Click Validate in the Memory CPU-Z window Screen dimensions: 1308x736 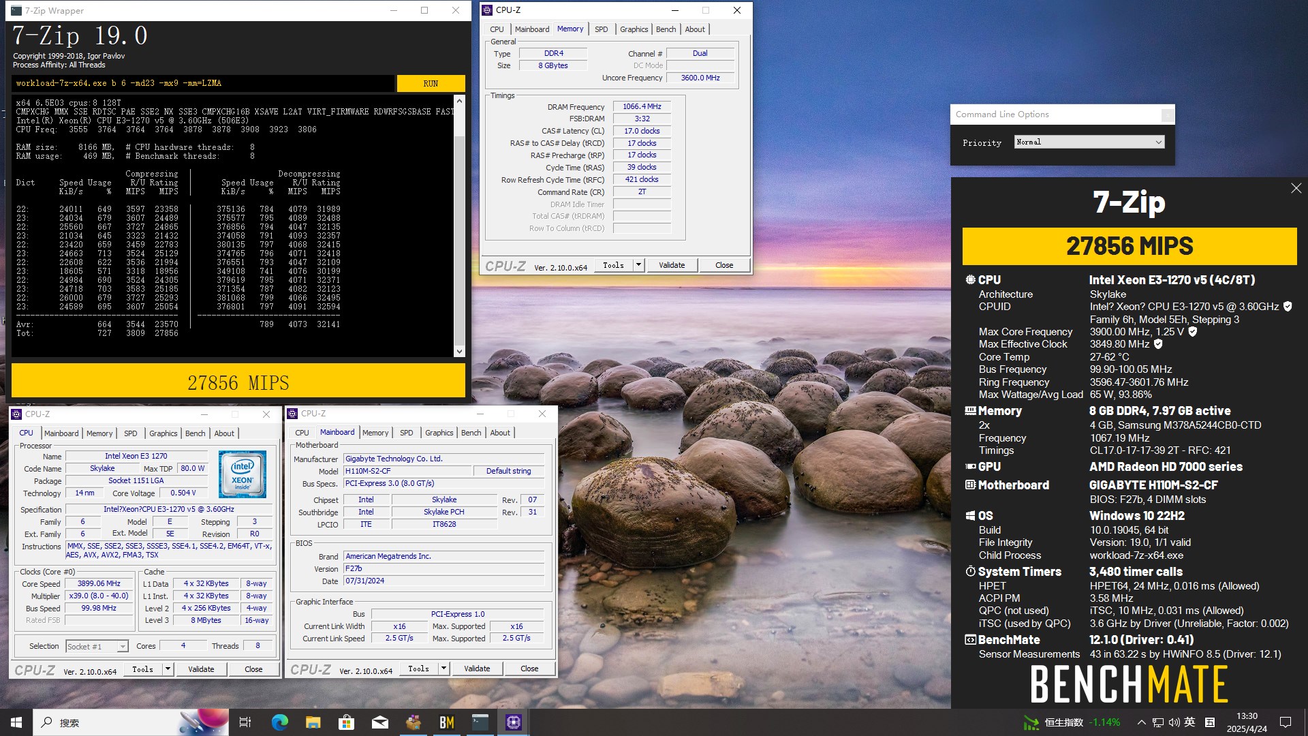672,265
